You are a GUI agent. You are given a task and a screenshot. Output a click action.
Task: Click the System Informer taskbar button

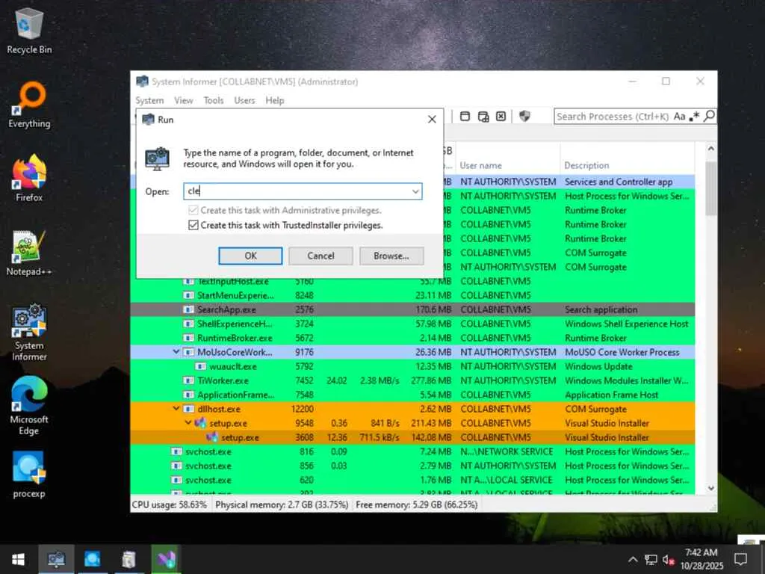pyautogui.click(x=56, y=559)
